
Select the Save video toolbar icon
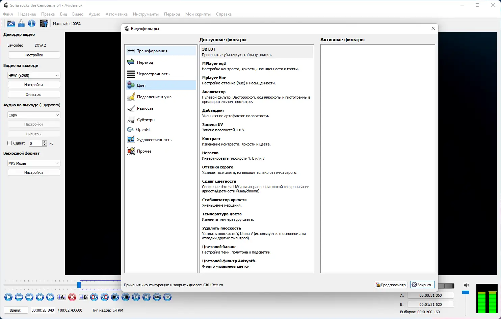click(x=21, y=23)
